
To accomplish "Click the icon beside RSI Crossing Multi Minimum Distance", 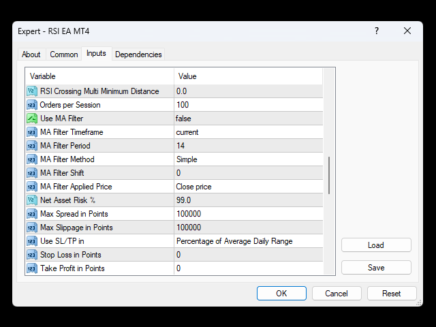I will tap(32, 91).
